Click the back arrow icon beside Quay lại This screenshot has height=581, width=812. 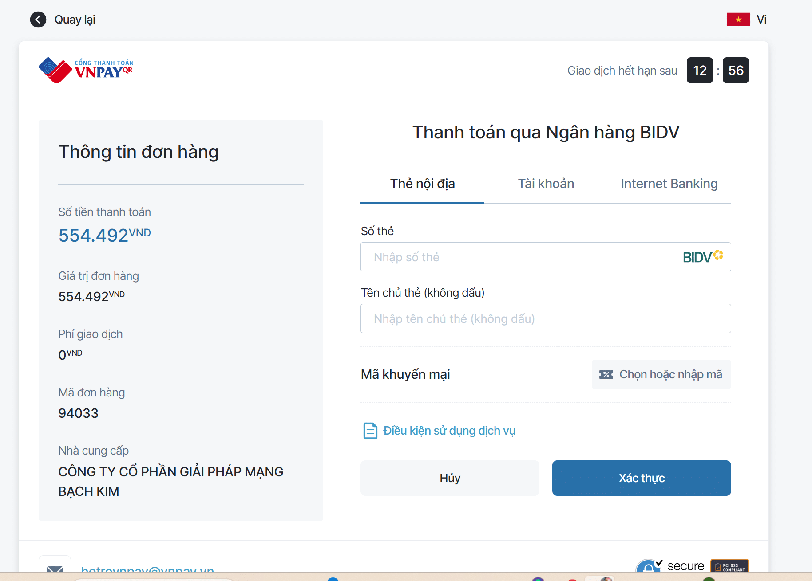38,20
